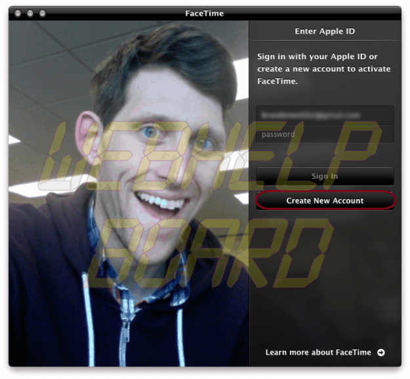
Task: Click the Create New Account button
Action: [x=325, y=200]
